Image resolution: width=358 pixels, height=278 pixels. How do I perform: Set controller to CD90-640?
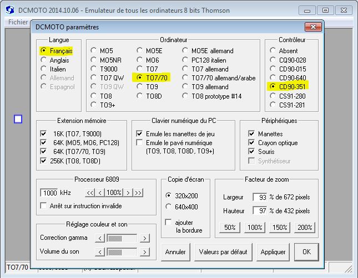(x=288, y=78)
